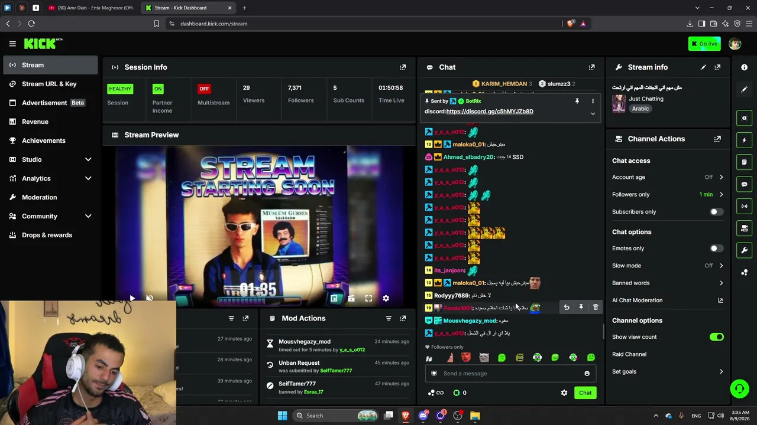Viewport: 757px width, 425px height.
Task: Pop out the Mod Actions panel
Action: pyautogui.click(x=403, y=318)
